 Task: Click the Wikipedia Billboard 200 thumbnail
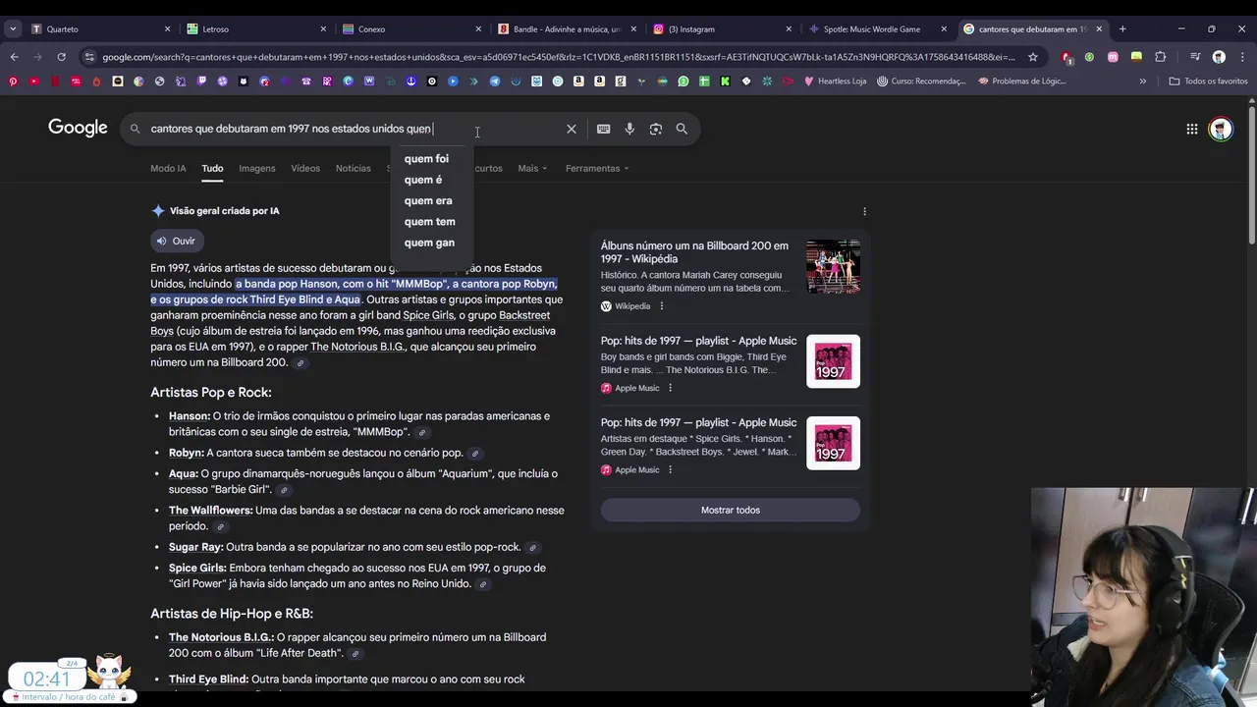point(833,267)
